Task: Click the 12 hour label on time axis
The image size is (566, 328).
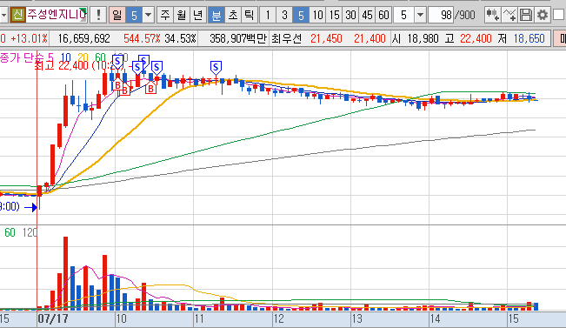Action: [x=278, y=319]
